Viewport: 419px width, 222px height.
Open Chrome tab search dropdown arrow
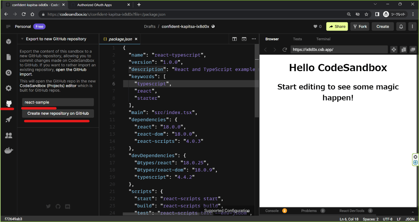click(375, 4)
